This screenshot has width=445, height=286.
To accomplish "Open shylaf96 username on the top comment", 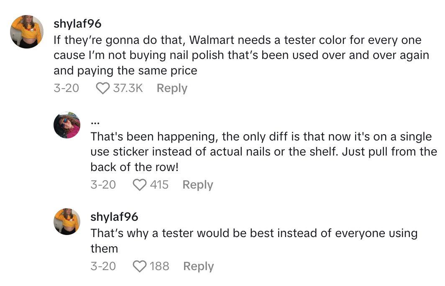I will pos(78,24).
